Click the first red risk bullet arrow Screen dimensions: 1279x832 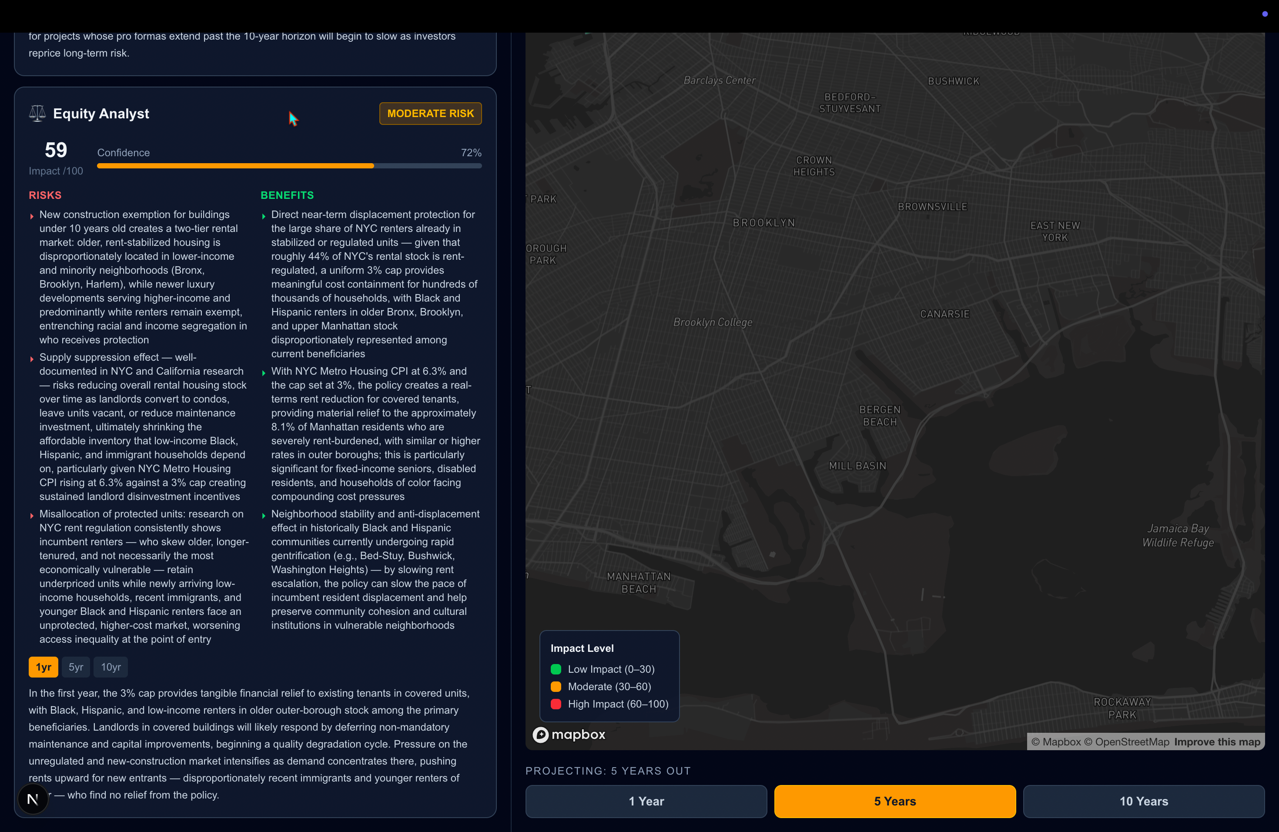click(32, 216)
